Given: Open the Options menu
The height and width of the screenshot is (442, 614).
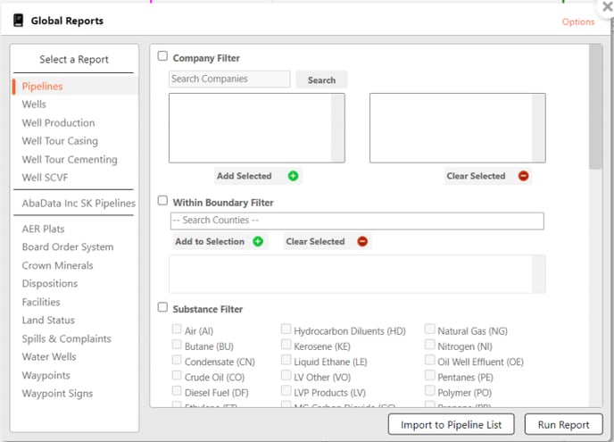Looking at the screenshot, I should click(x=577, y=21).
